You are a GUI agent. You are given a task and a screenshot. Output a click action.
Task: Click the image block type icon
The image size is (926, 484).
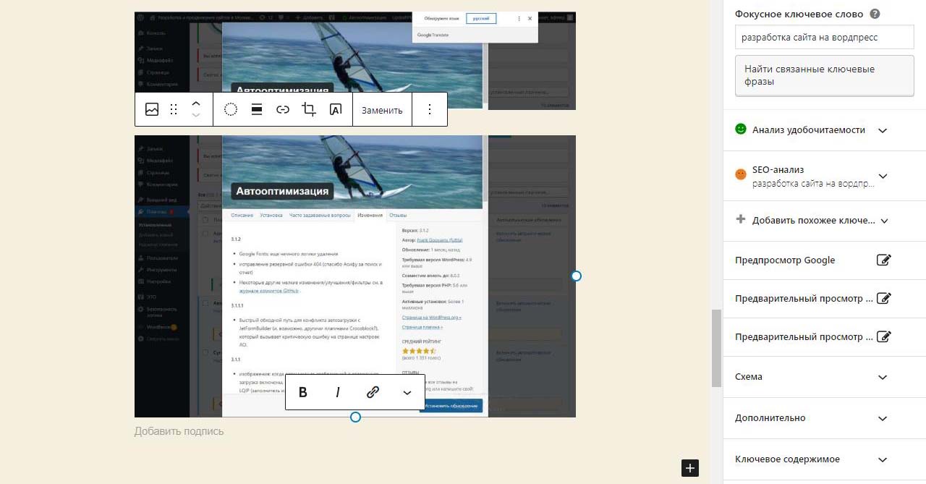(152, 110)
